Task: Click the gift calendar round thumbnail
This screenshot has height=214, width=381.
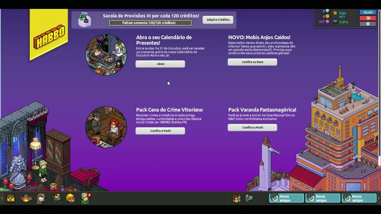Action: point(106,55)
